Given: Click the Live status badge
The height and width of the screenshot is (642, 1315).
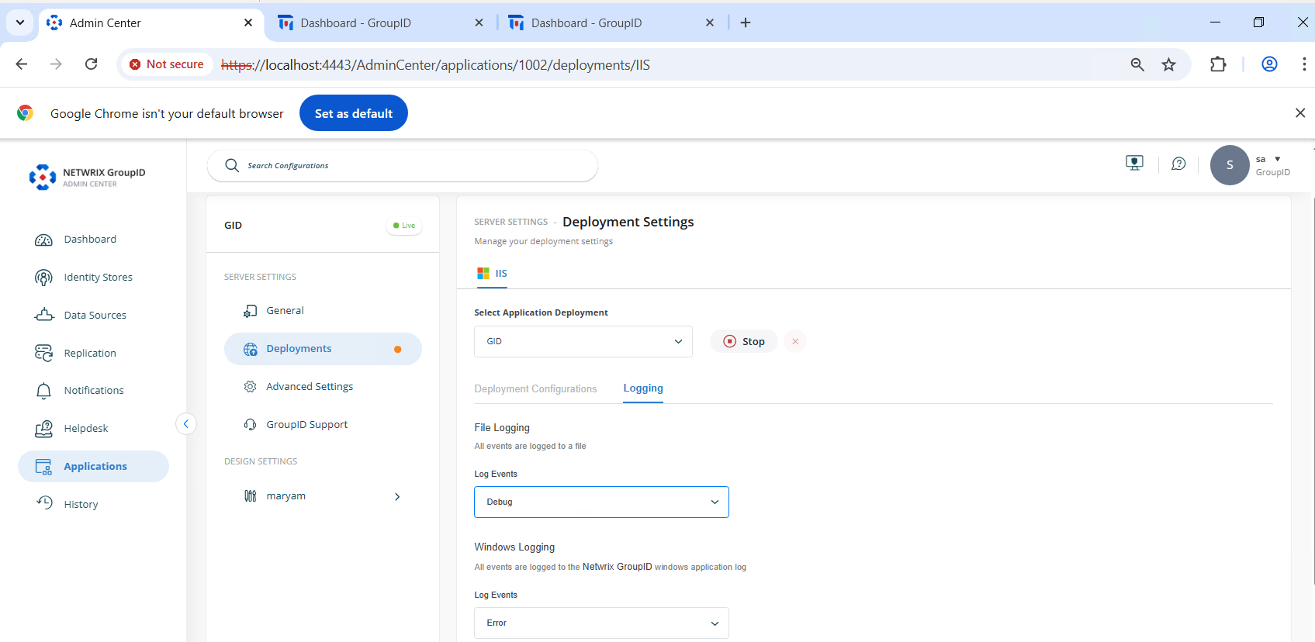Looking at the screenshot, I should pyautogui.click(x=404, y=226).
